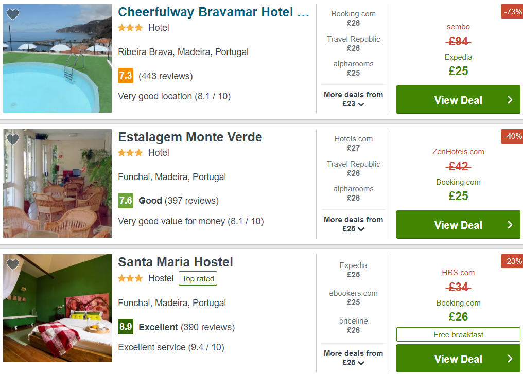Image resolution: width=523 pixels, height=374 pixels.
Task: Click View Deal for Expedia £25 offer
Action: 458,100
